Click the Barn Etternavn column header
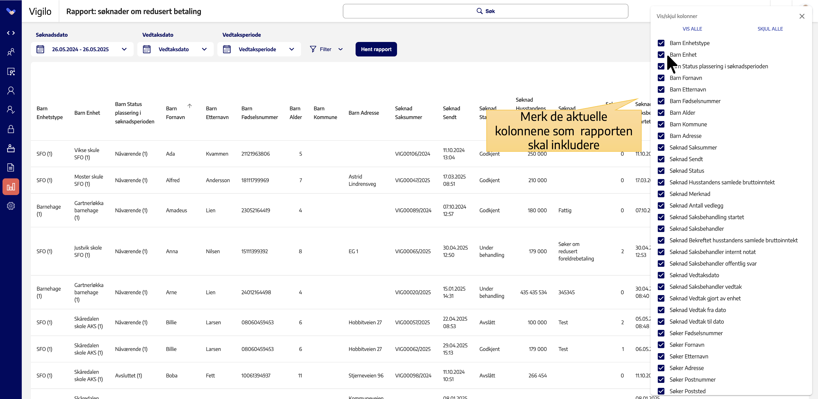The height and width of the screenshot is (399, 818). click(217, 113)
